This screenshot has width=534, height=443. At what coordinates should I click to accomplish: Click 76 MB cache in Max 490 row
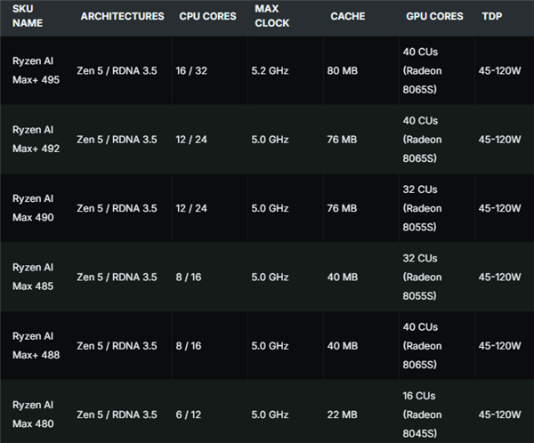click(x=342, y=208)
